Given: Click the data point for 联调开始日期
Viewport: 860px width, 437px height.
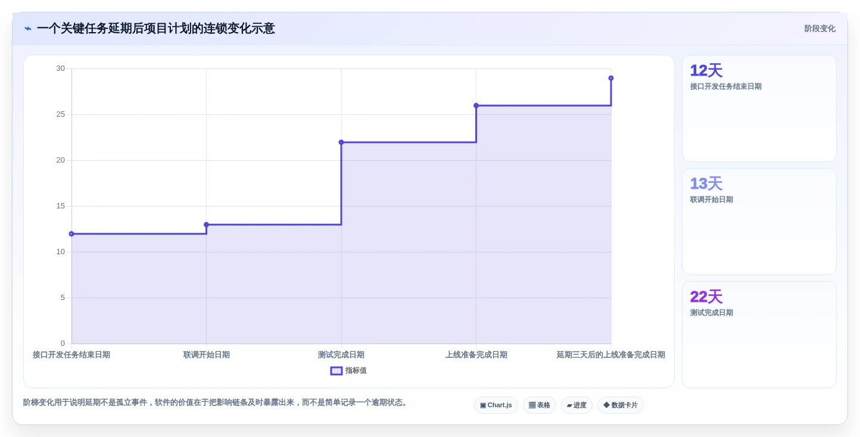Looking at the screenshot, I should click(x=206, y=224).
